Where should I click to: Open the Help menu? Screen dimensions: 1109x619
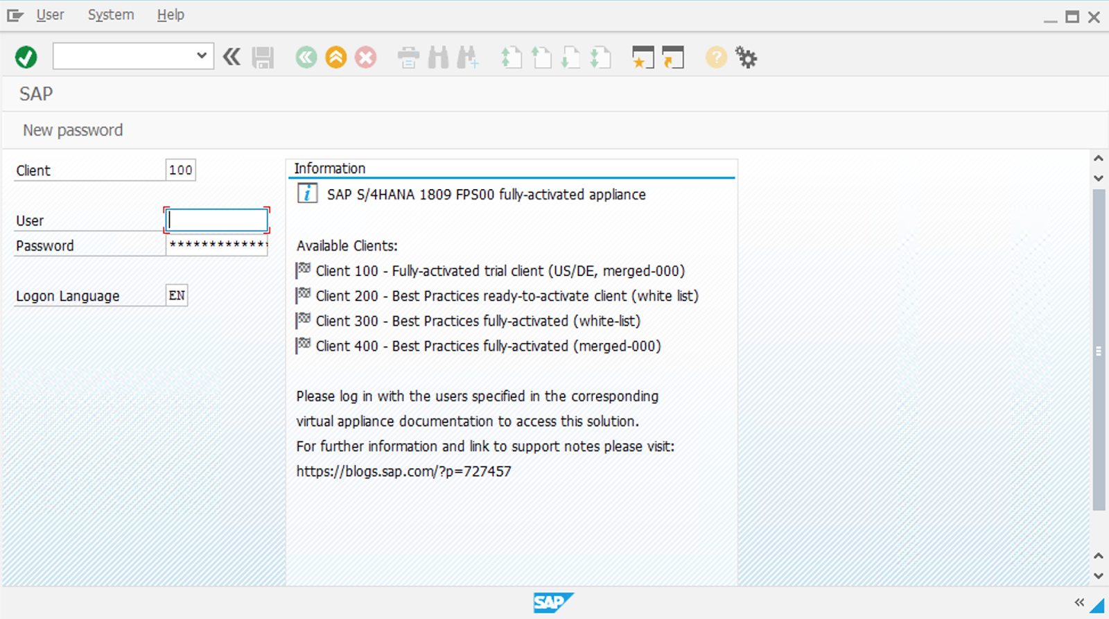[171, 15]
